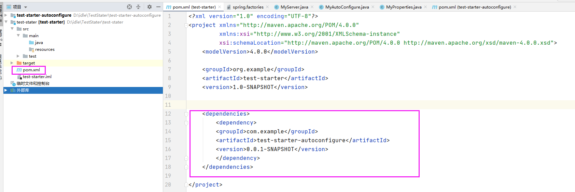
Task: Switch to the spring.factories tab
Action: 248,7
